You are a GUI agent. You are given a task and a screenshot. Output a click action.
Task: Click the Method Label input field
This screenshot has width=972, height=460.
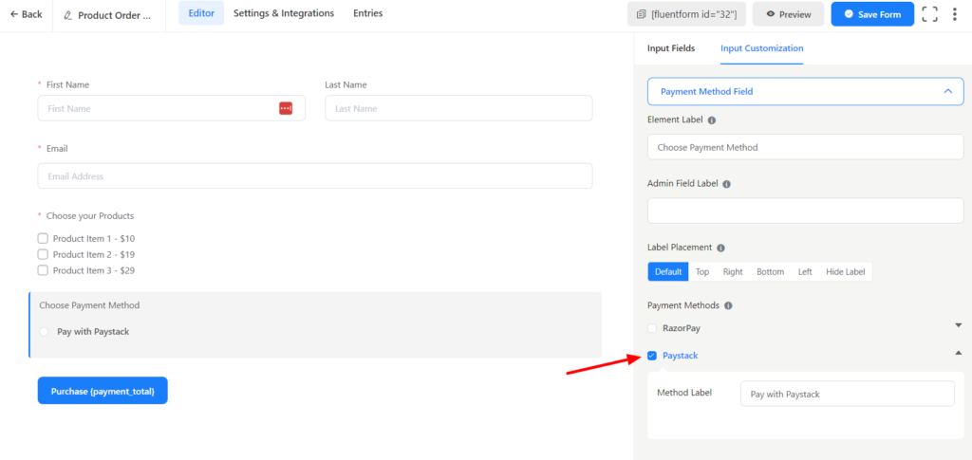point(847,394)
